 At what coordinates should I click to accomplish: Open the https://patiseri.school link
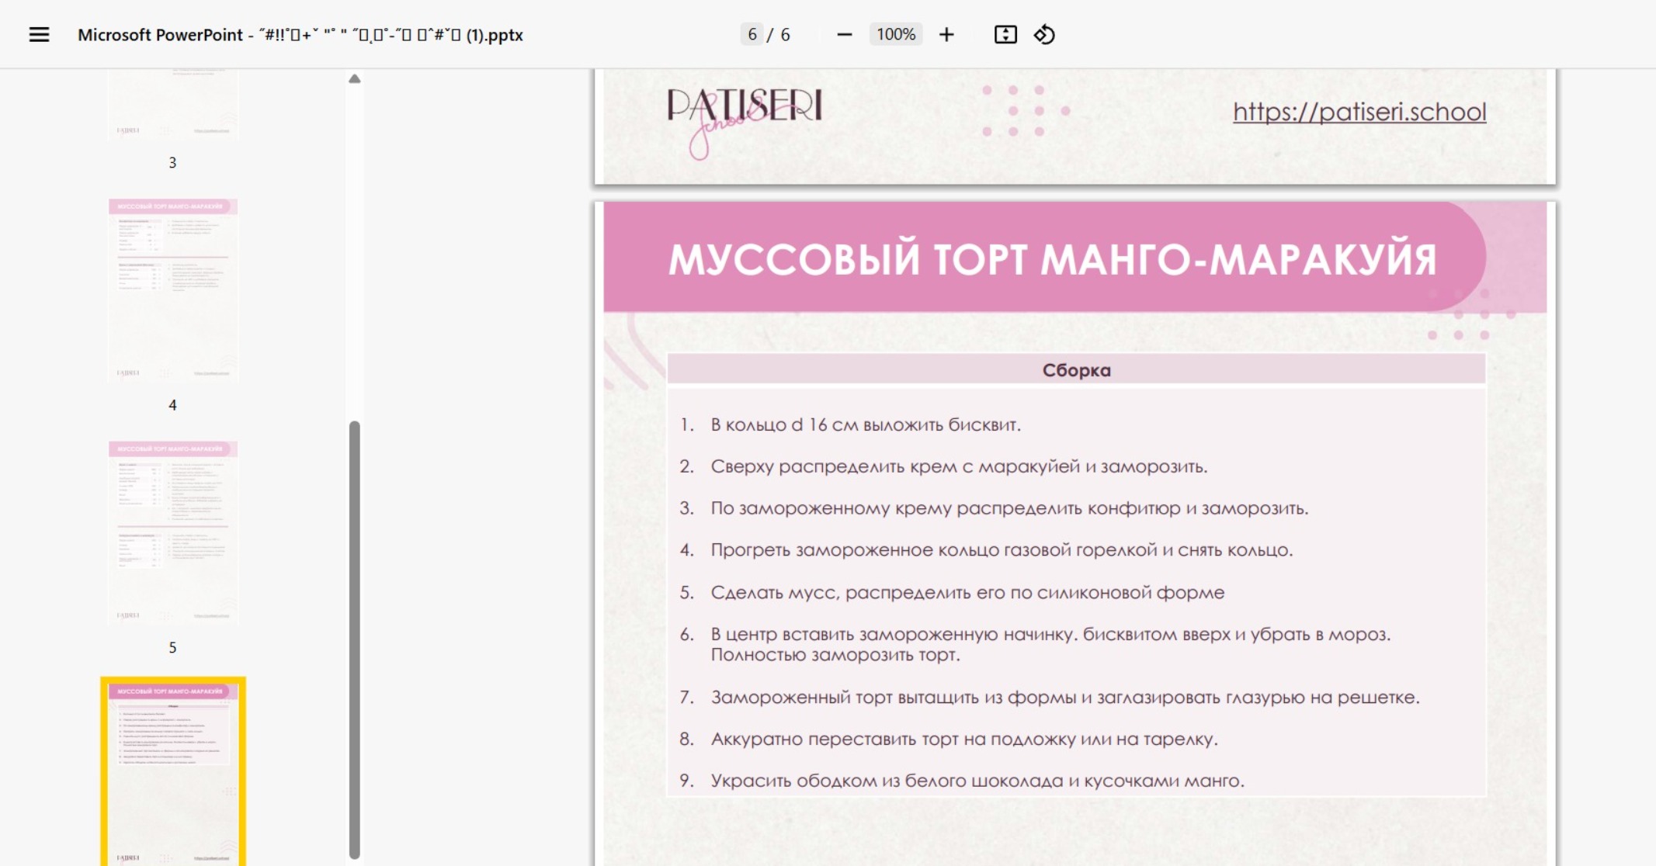click(1359, 112)
